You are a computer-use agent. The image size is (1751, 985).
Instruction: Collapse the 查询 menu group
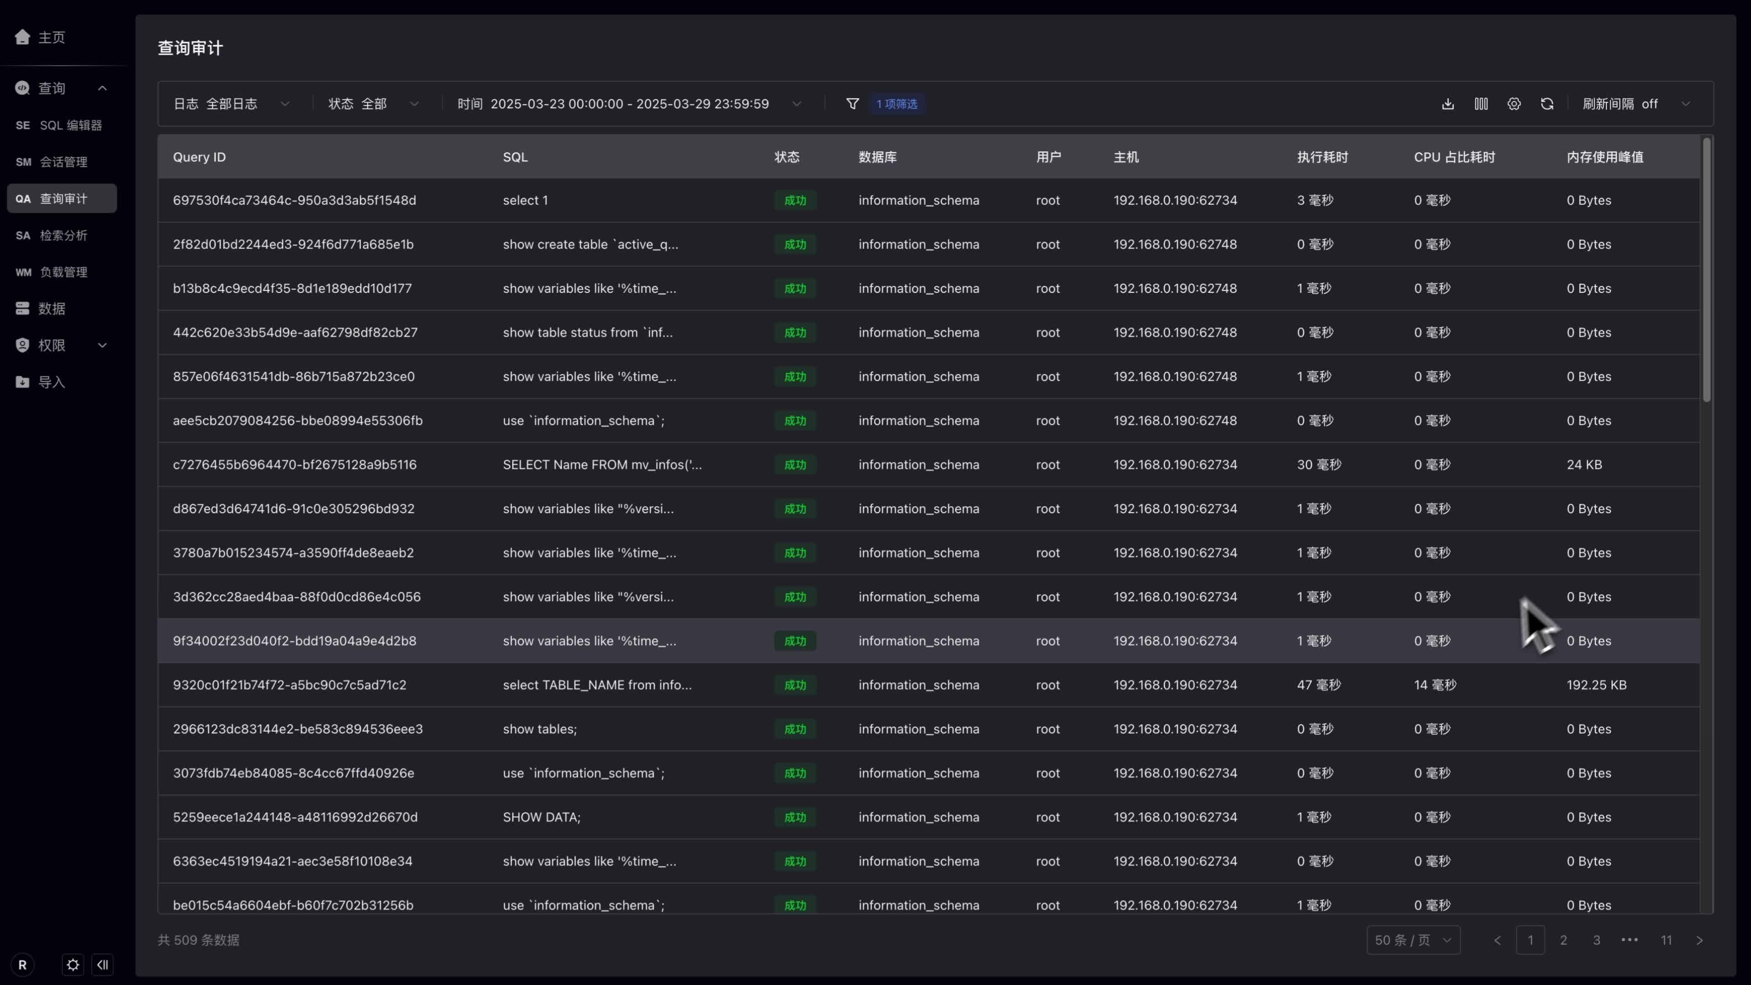coord(103,88)
